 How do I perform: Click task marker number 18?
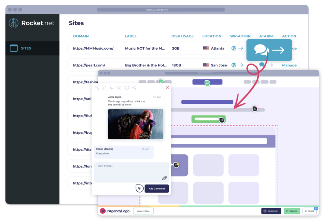coord(222,120)
